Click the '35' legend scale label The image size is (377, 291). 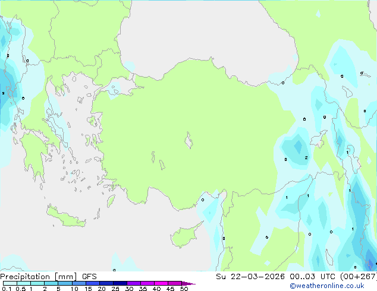(x=143, y=289)
